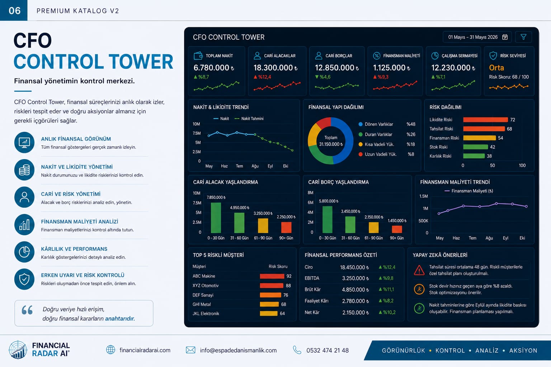Image resolution: width=551 pixels, height=367 pixels.
Task: Click the Cari Alacaklar person icon
Action: click(x=257, y=56)
